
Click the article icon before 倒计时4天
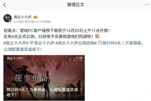tap(100, 43)
